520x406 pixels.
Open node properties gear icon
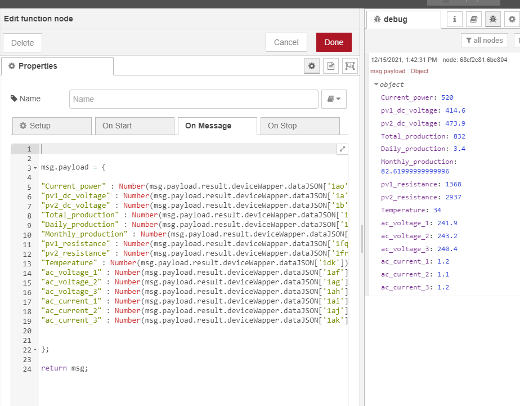click(312, 66)
